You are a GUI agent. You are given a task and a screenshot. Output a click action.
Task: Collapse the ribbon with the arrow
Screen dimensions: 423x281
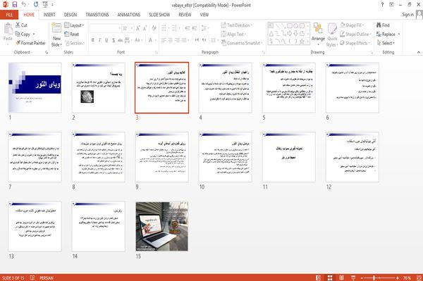pos(419,52)
